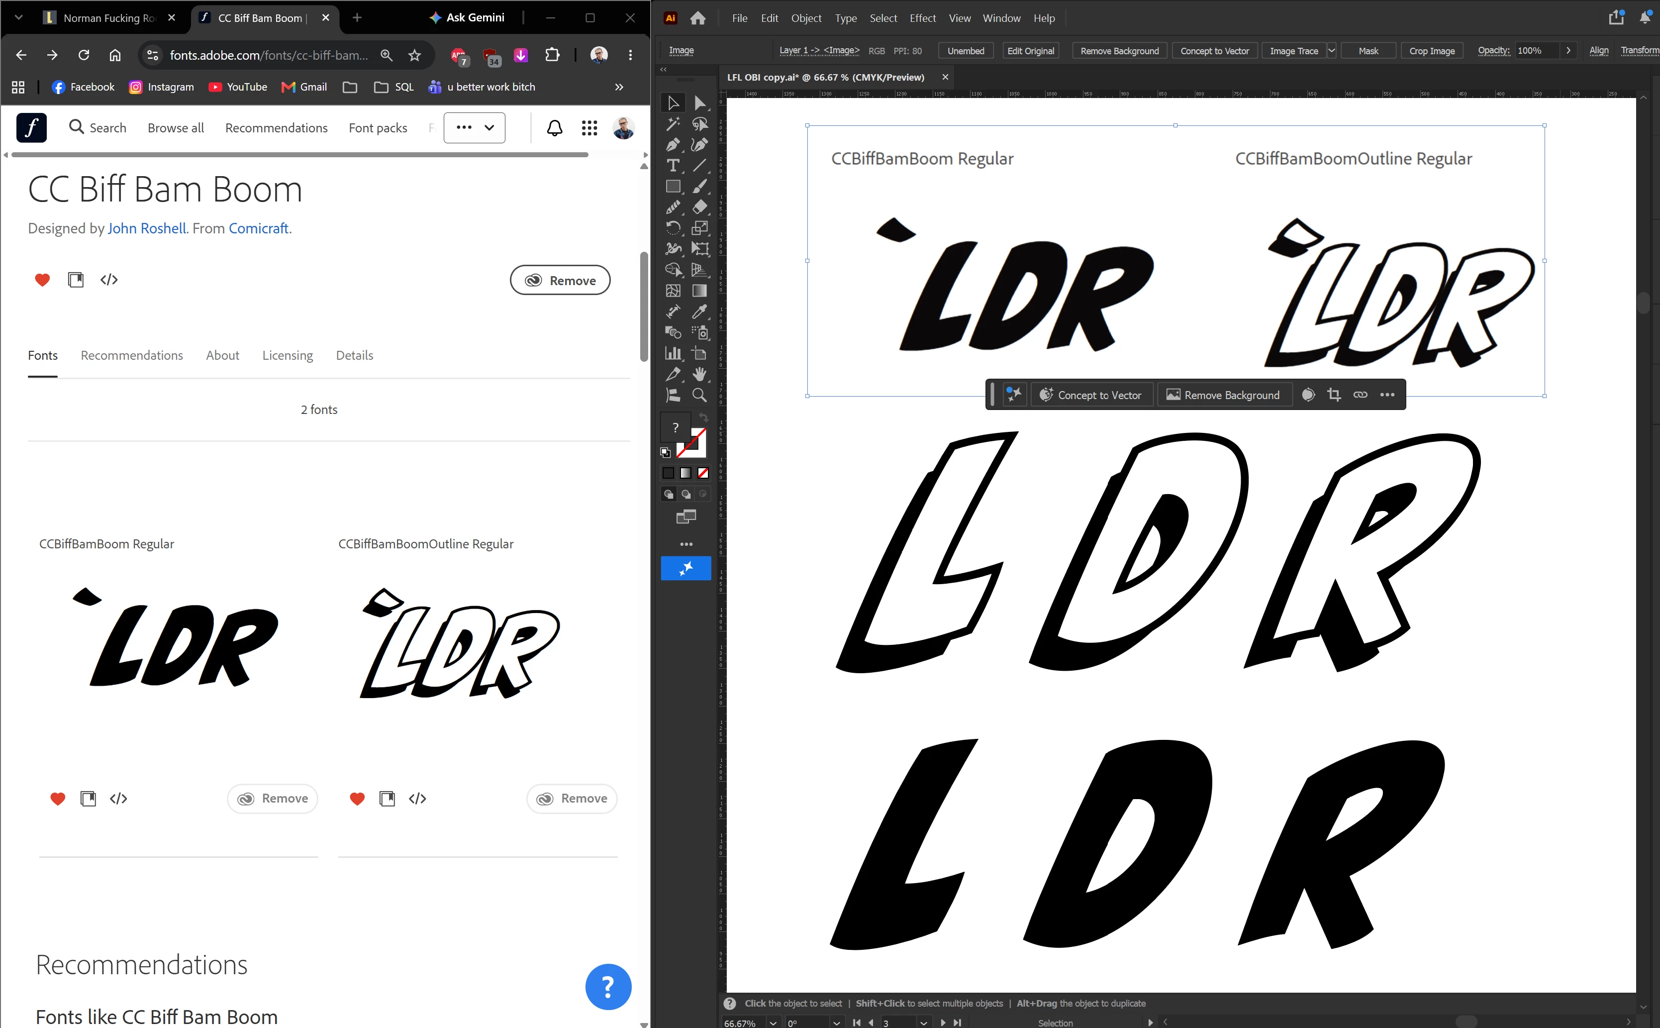Open the Image Trace preset dropdown arrow
Screen dimensions: 1660x1028
coord(1332,50)
